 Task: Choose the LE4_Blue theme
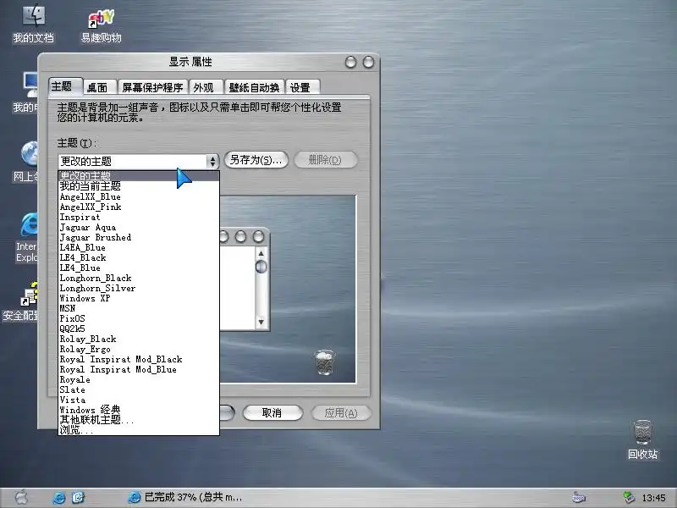[x=139, y=268]
